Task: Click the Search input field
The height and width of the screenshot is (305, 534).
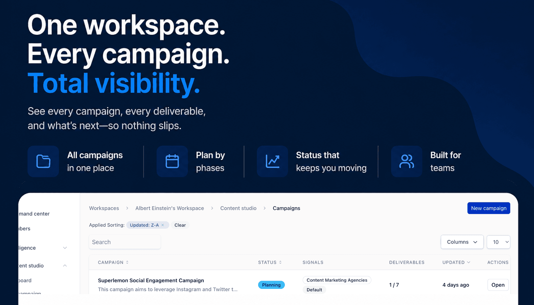Action: (125, 242)
